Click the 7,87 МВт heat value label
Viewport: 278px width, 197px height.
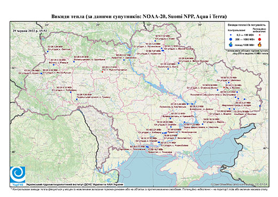pos(153,51)
